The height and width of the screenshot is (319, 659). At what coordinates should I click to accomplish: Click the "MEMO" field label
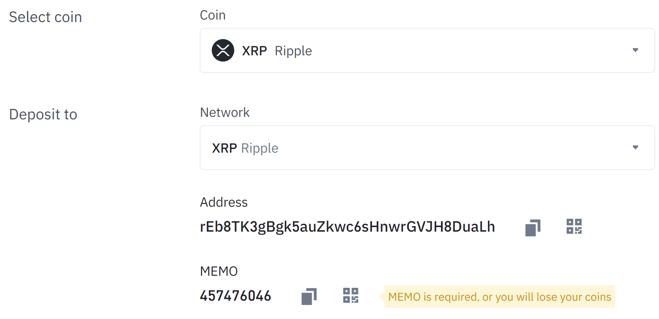point(219,271)
